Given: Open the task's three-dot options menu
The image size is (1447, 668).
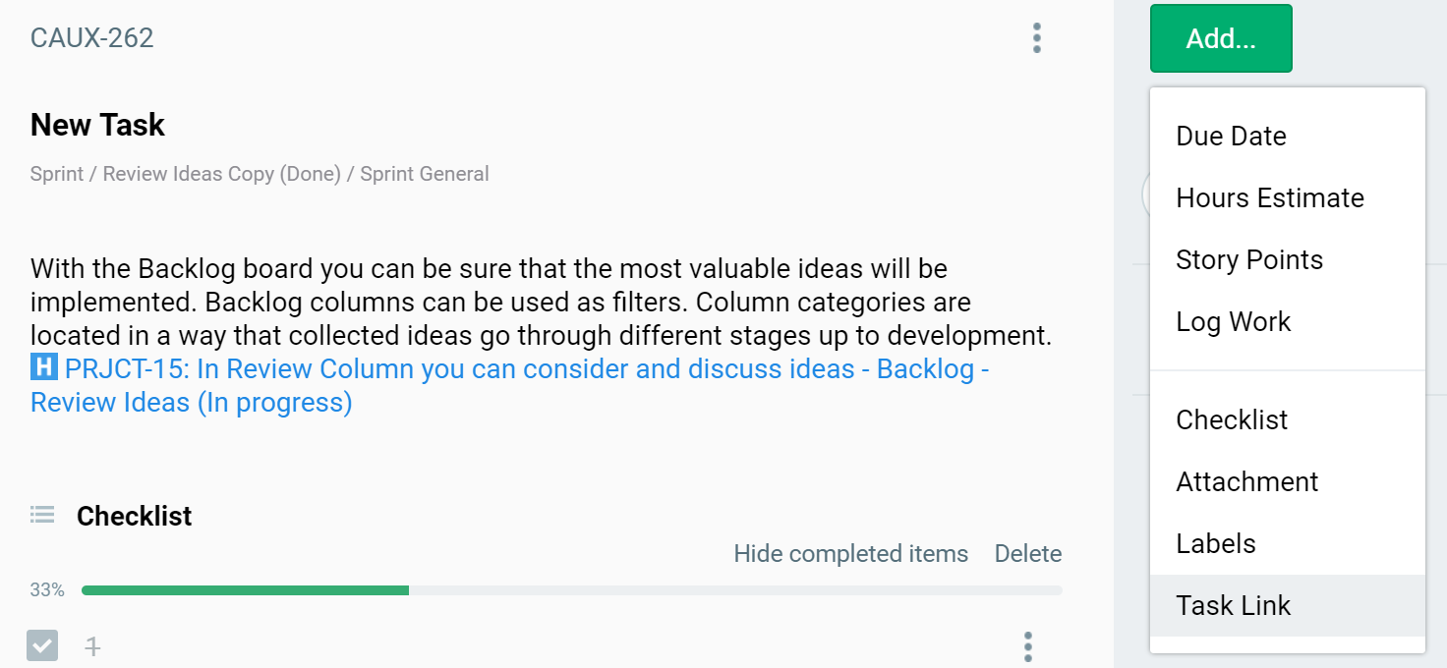Looking at the screenshot, I should click(x=1036, y=38).
